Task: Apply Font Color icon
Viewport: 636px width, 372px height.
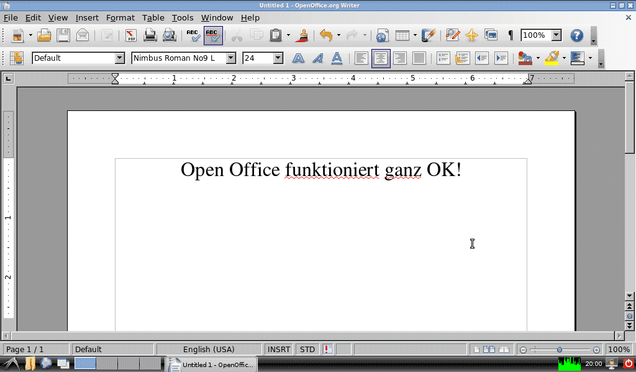Action: [525, 58]
